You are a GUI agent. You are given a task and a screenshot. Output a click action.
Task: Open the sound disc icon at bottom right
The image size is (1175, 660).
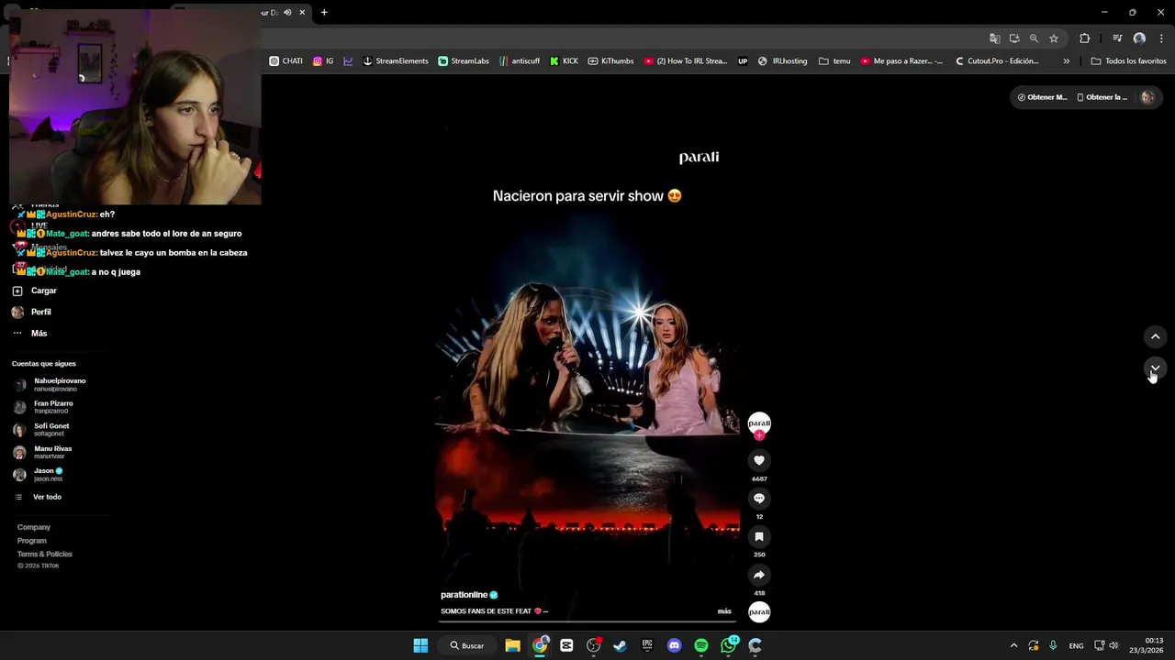[759, 612]
